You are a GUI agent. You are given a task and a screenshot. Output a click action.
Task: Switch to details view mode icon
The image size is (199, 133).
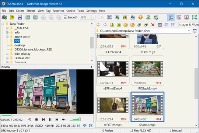coord(166,25)
